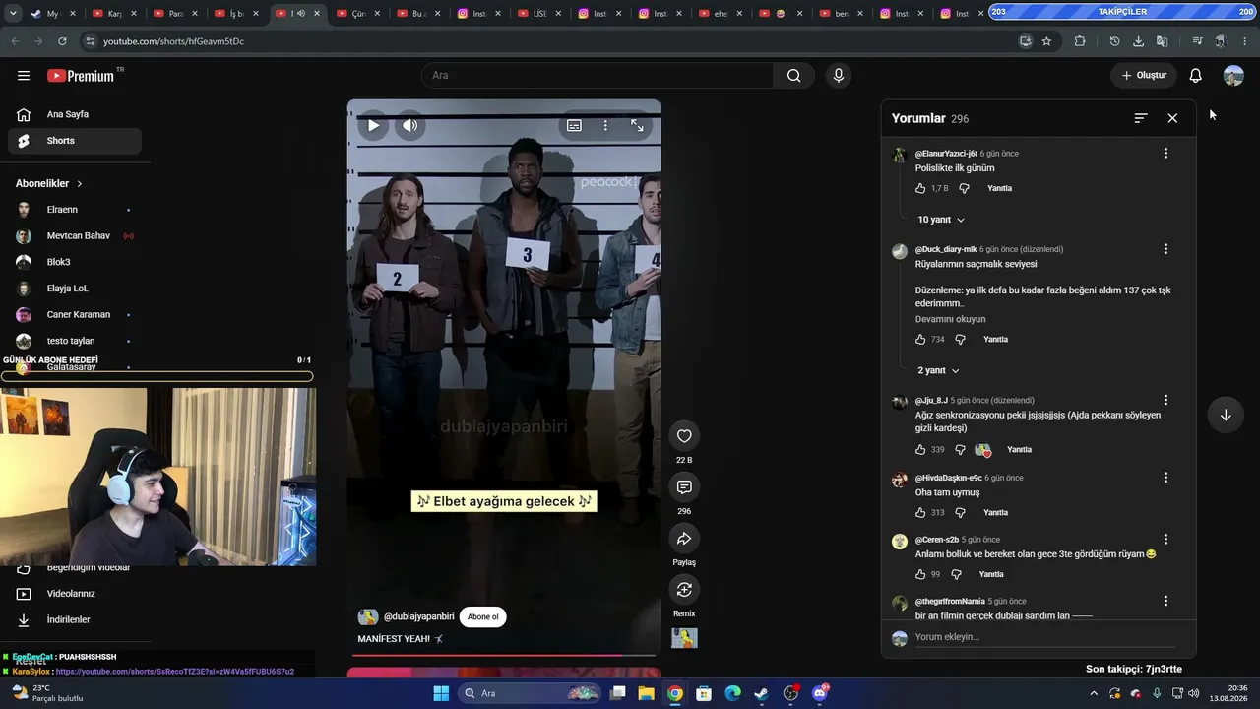
Task: Mute the Short's volume
Action: (410, 125)
